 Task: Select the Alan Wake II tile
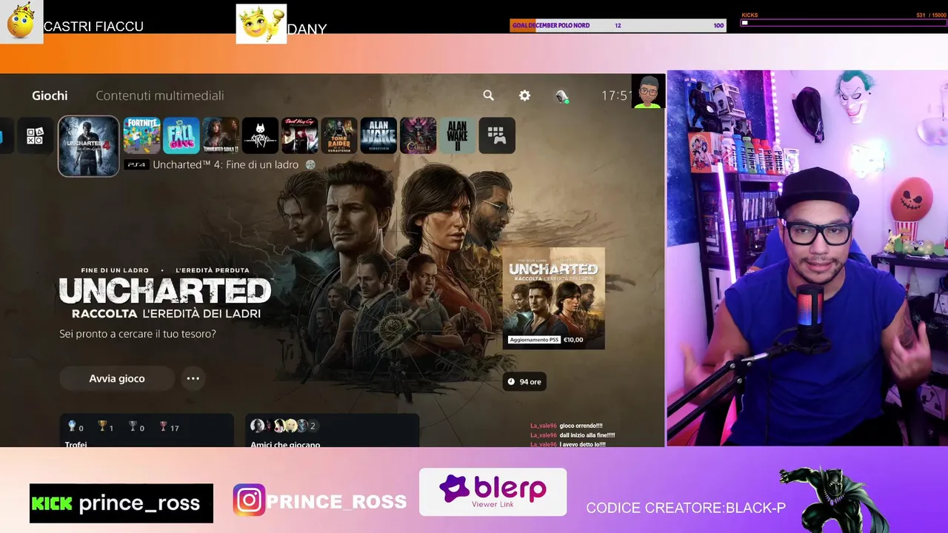click(457, 135)
